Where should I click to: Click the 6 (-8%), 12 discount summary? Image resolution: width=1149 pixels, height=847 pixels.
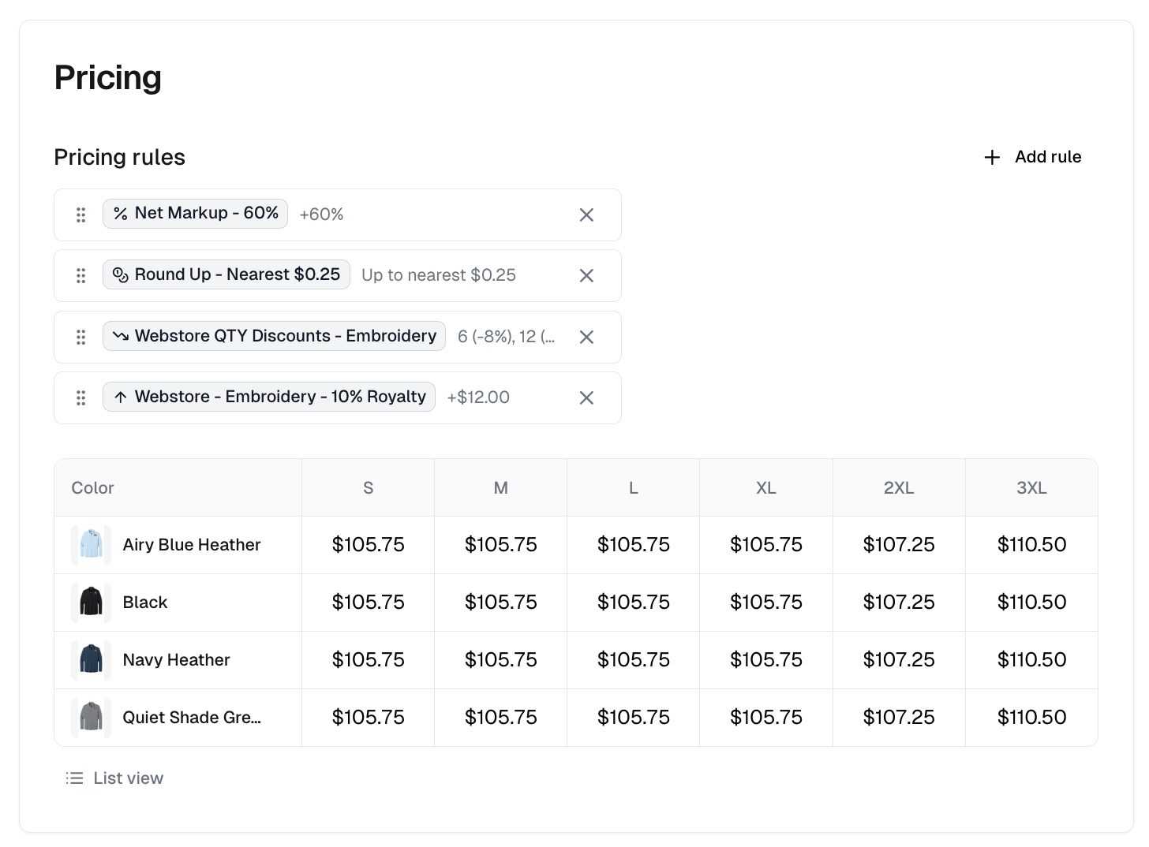tap(506, 337)
